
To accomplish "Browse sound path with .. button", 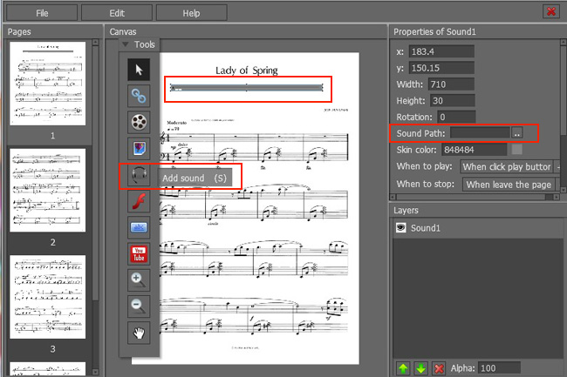I will point(517,133).
